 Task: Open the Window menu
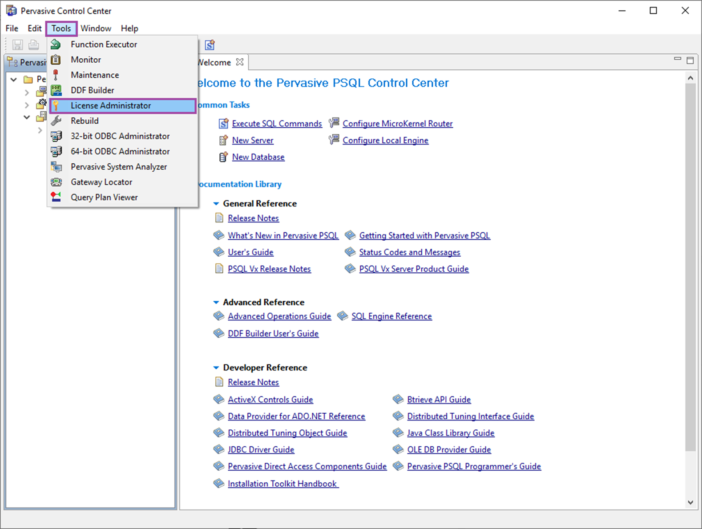(96, 28)
